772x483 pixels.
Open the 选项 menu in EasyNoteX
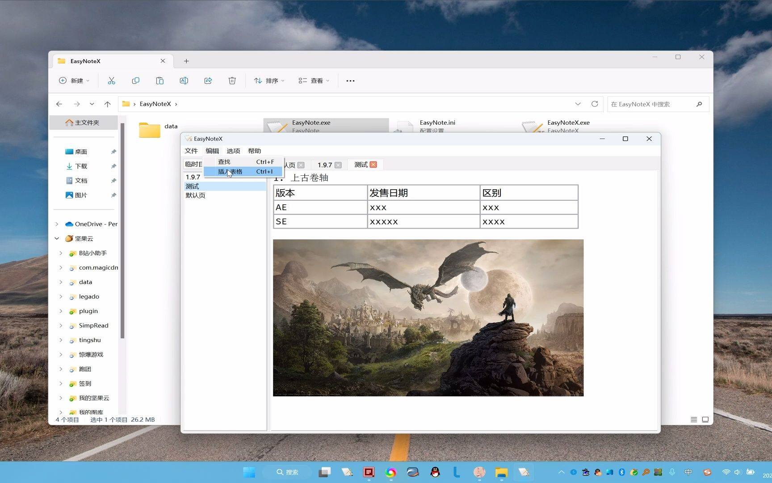pos(233,151)
